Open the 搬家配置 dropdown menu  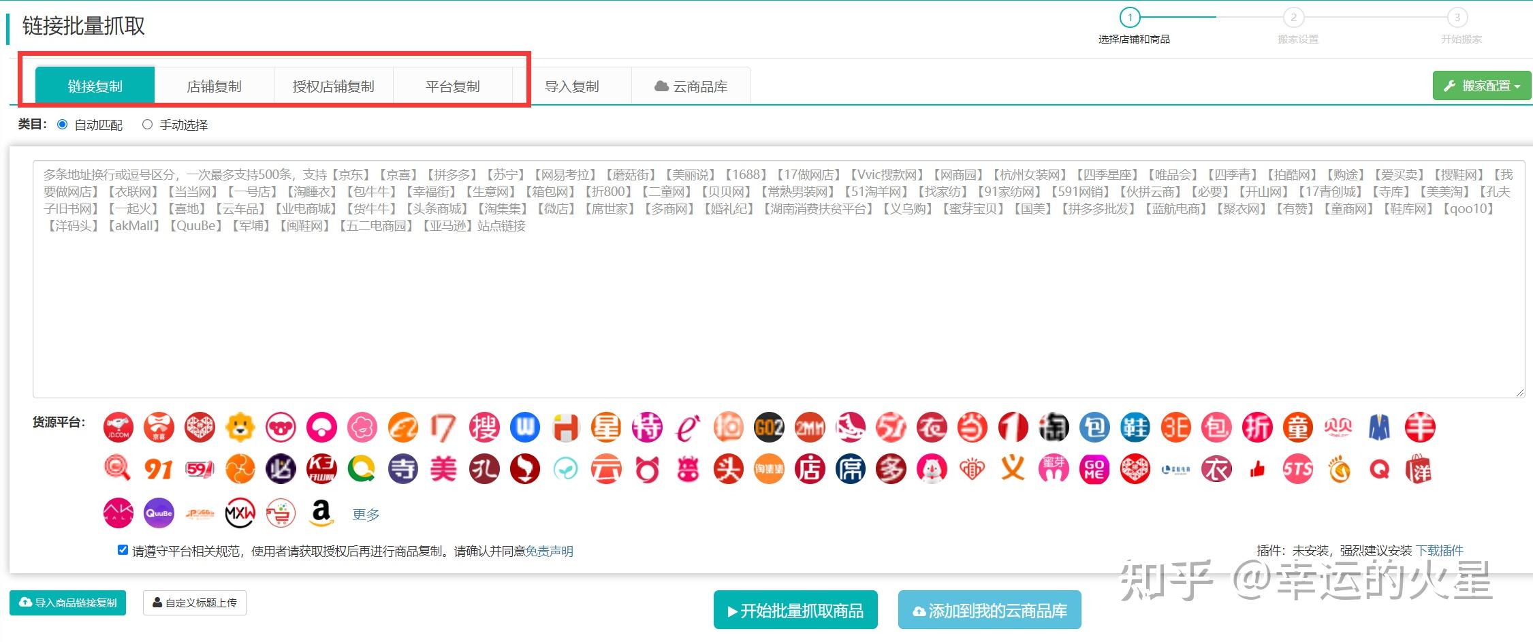(1482, 86)
